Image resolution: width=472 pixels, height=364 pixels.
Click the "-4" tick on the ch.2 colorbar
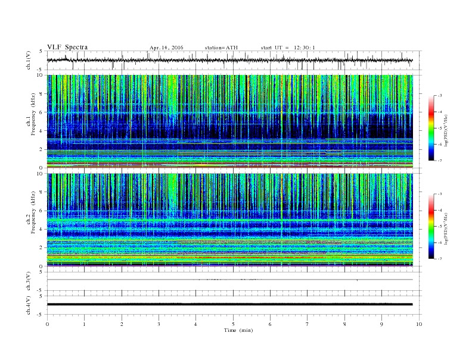click(x=440, y=210)
